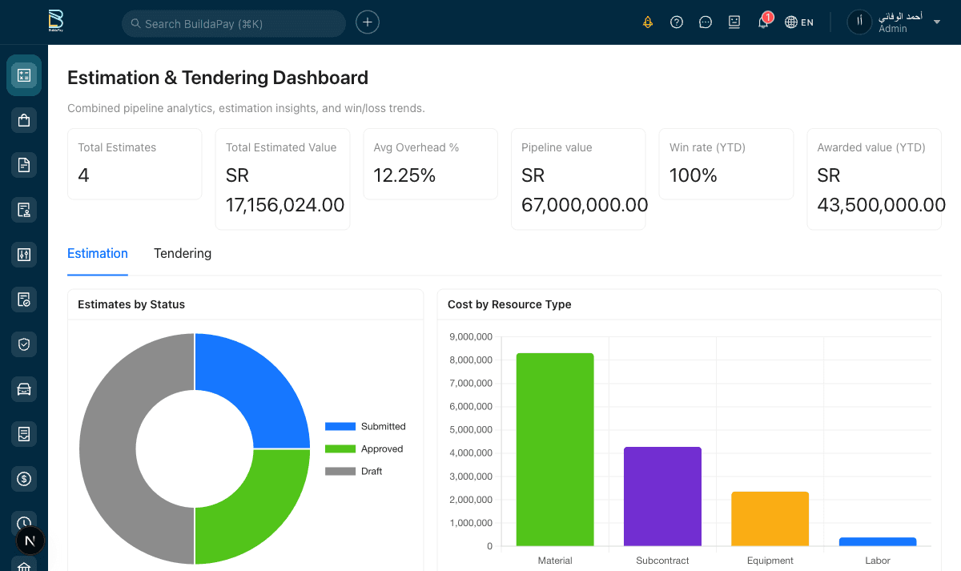This screenshot has width=961, height=571.
Task: Click the shield security icon in sidebar
Action: (x=24, y=344)
